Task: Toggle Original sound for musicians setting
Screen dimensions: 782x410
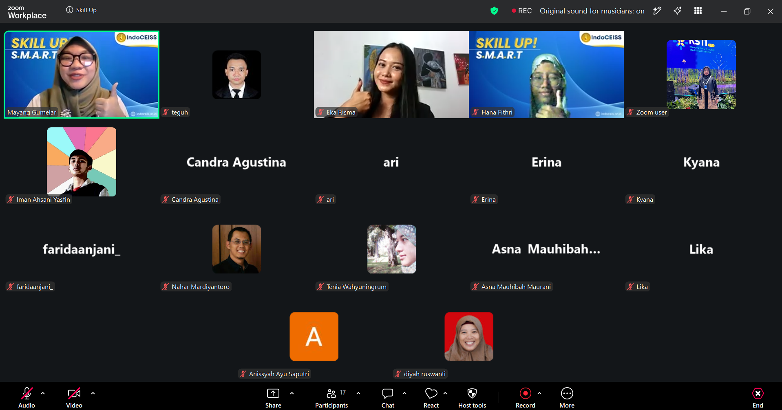Action: coord(592,11)
